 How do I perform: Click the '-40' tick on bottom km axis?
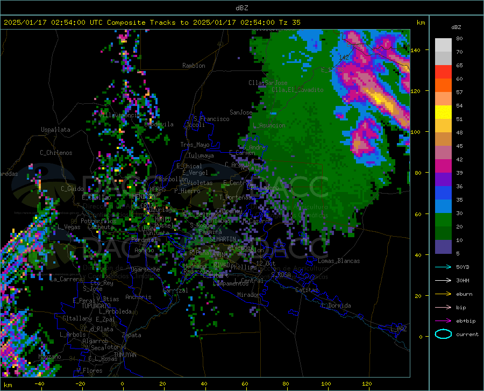[x=39, y=383]
